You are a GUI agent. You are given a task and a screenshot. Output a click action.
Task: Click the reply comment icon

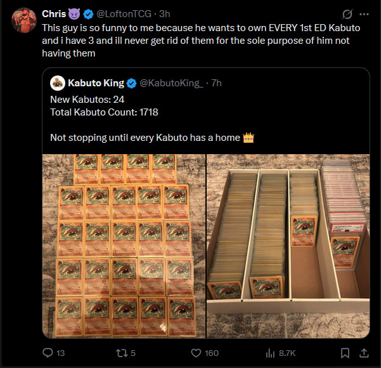[x=48, y=353]
